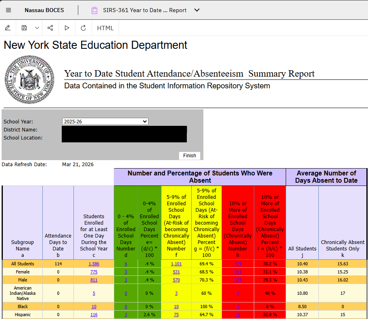Open Female enrolled link 775
Image resolution: width=368 pixels, height=319 pixels.
[x=94, y=272]
